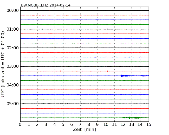Screen dimensions: 169x135
Task: Select the 01:00 time label on the y-axis
Action: [13, 29]
